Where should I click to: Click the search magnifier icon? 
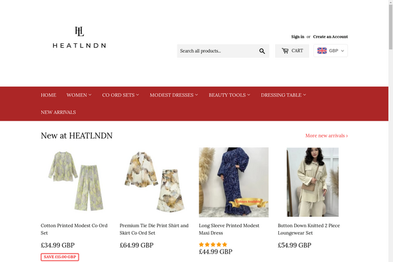(x=262, y=51)
